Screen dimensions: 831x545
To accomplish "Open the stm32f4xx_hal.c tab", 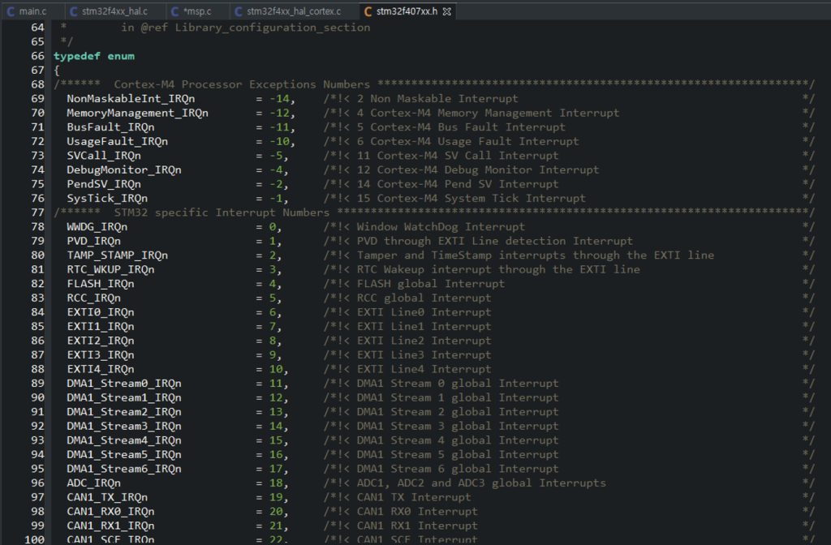I will click(x=109, y=11).
